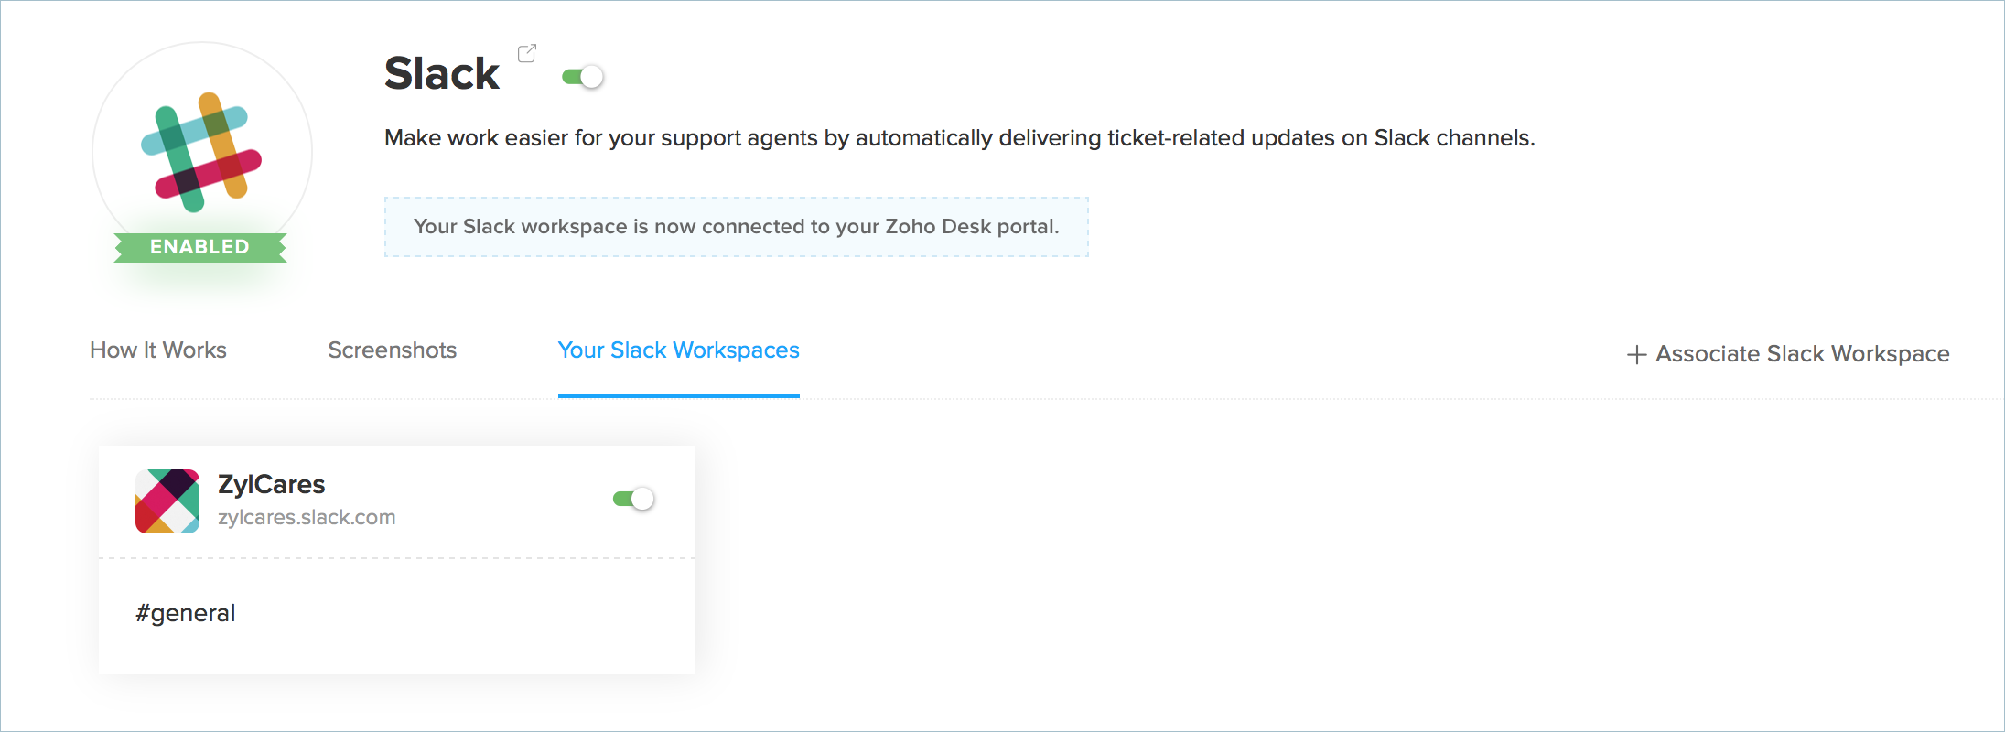
Task: Click the Slack hashtag logo icon
Action: coord(201,152)
